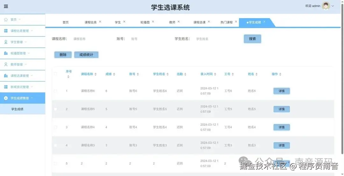Focus the 课程名称 search input

(90, 39)
